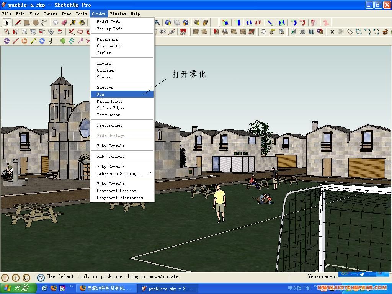This screenshot has width=392, height=294.
Task: Open the Tools menu
Action: [x=81, y=14]
